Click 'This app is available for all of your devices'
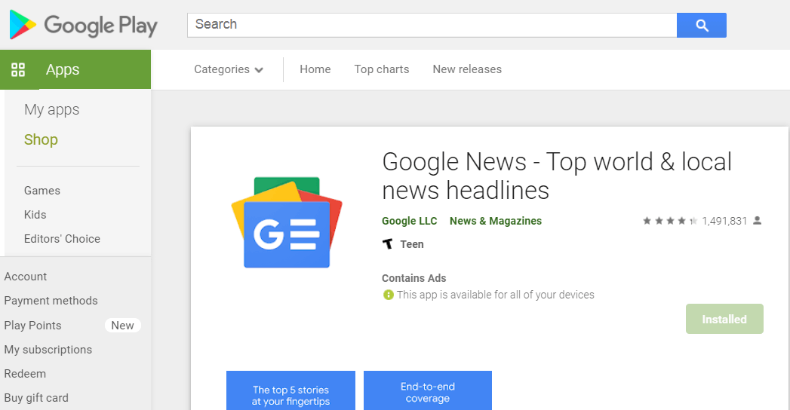 pos(496,295)
